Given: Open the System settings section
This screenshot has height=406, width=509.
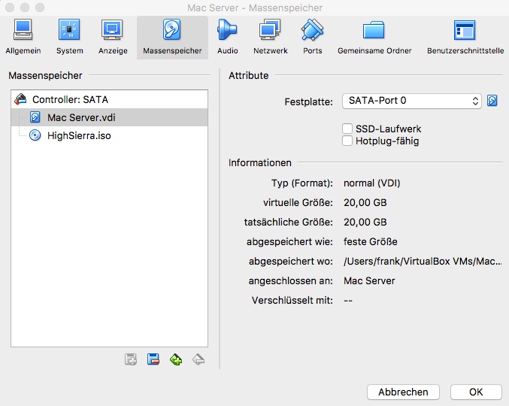Looking at the screenshot, I should (x=69, y=37).
